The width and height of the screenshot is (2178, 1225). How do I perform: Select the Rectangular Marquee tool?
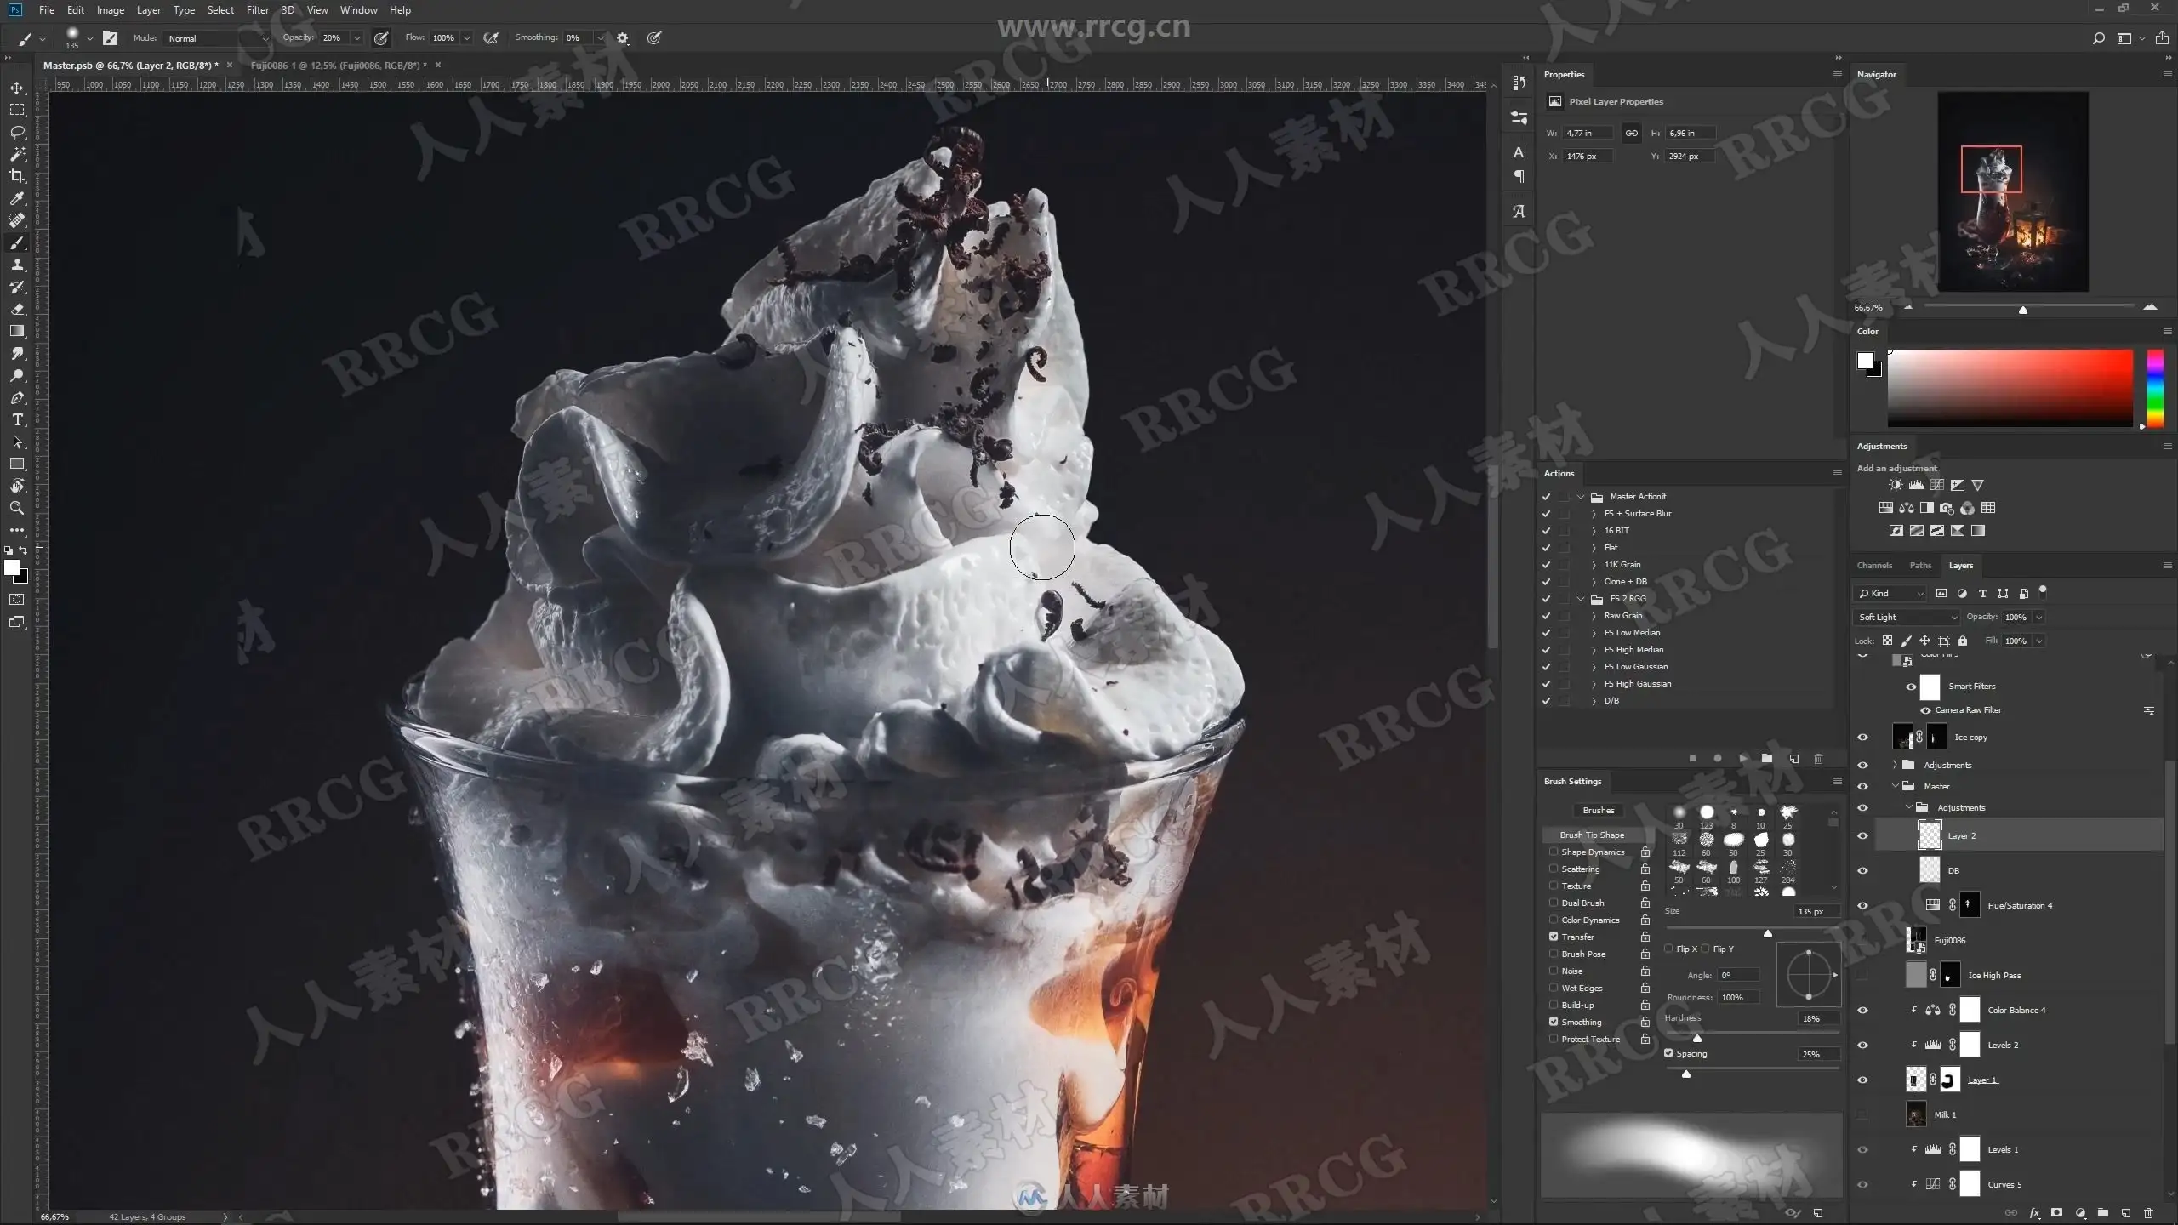pyautogui.click(x=17, y=111)
